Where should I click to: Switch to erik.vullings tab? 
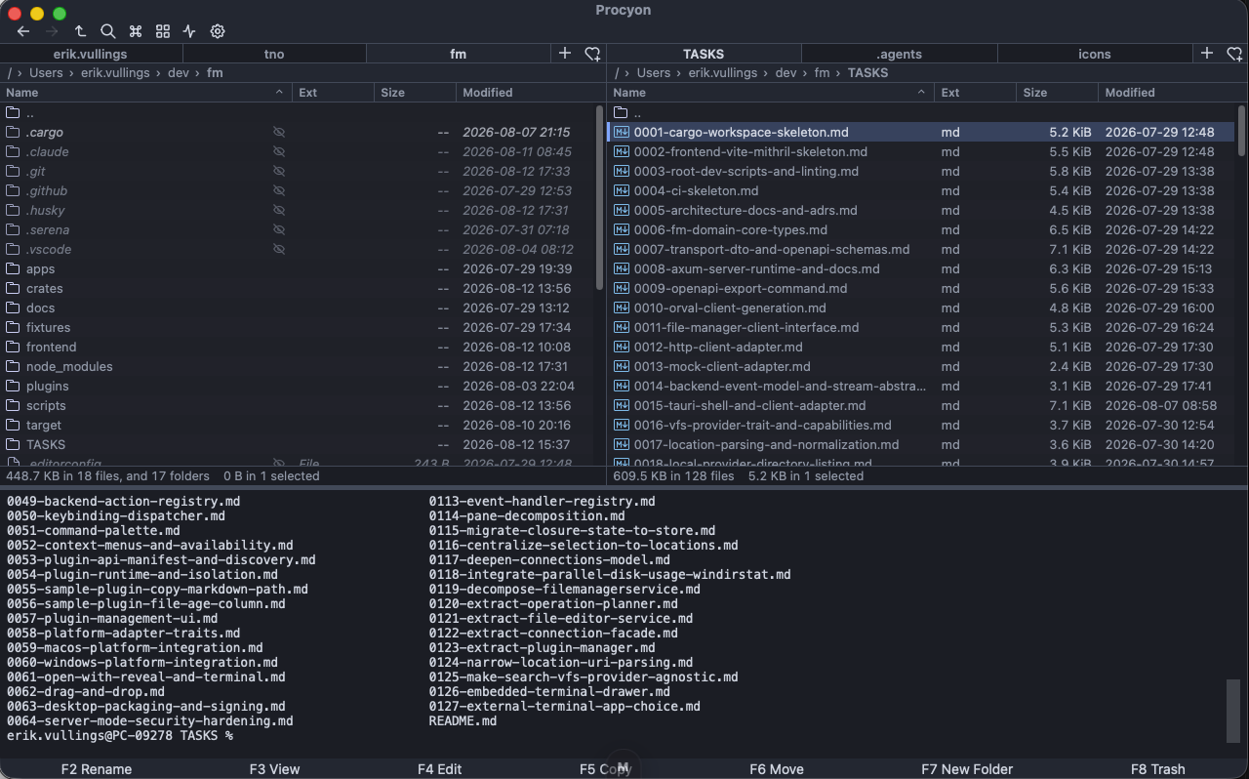coord(91,54)
